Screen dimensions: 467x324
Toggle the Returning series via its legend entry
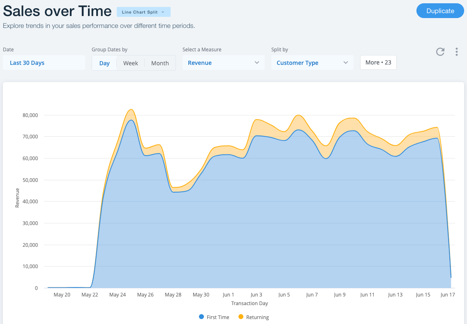(258, 317)
